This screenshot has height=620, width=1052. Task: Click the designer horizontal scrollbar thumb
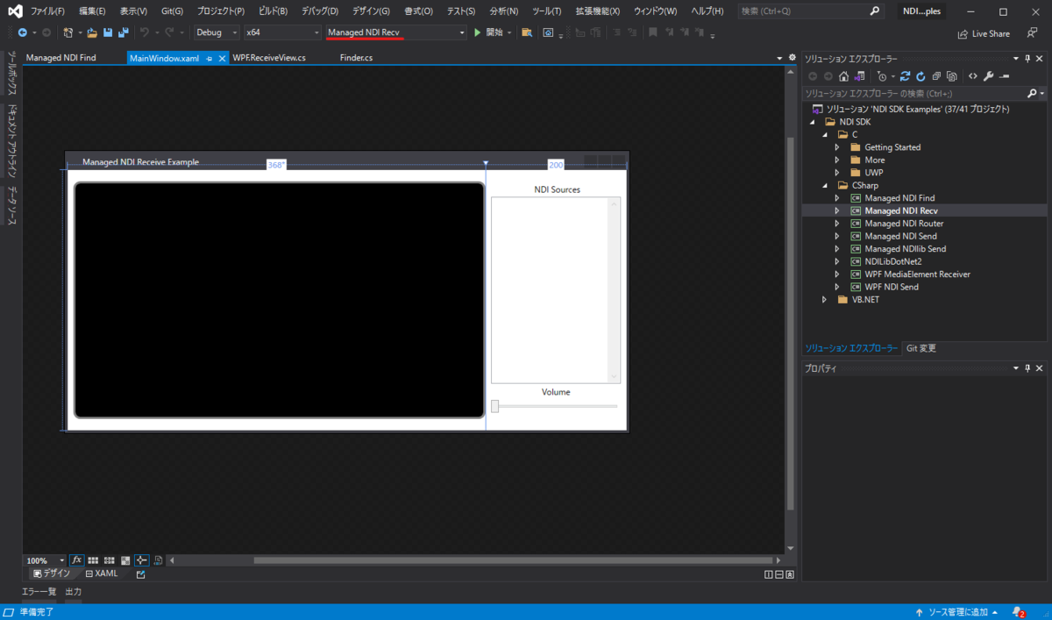point(514,560)
